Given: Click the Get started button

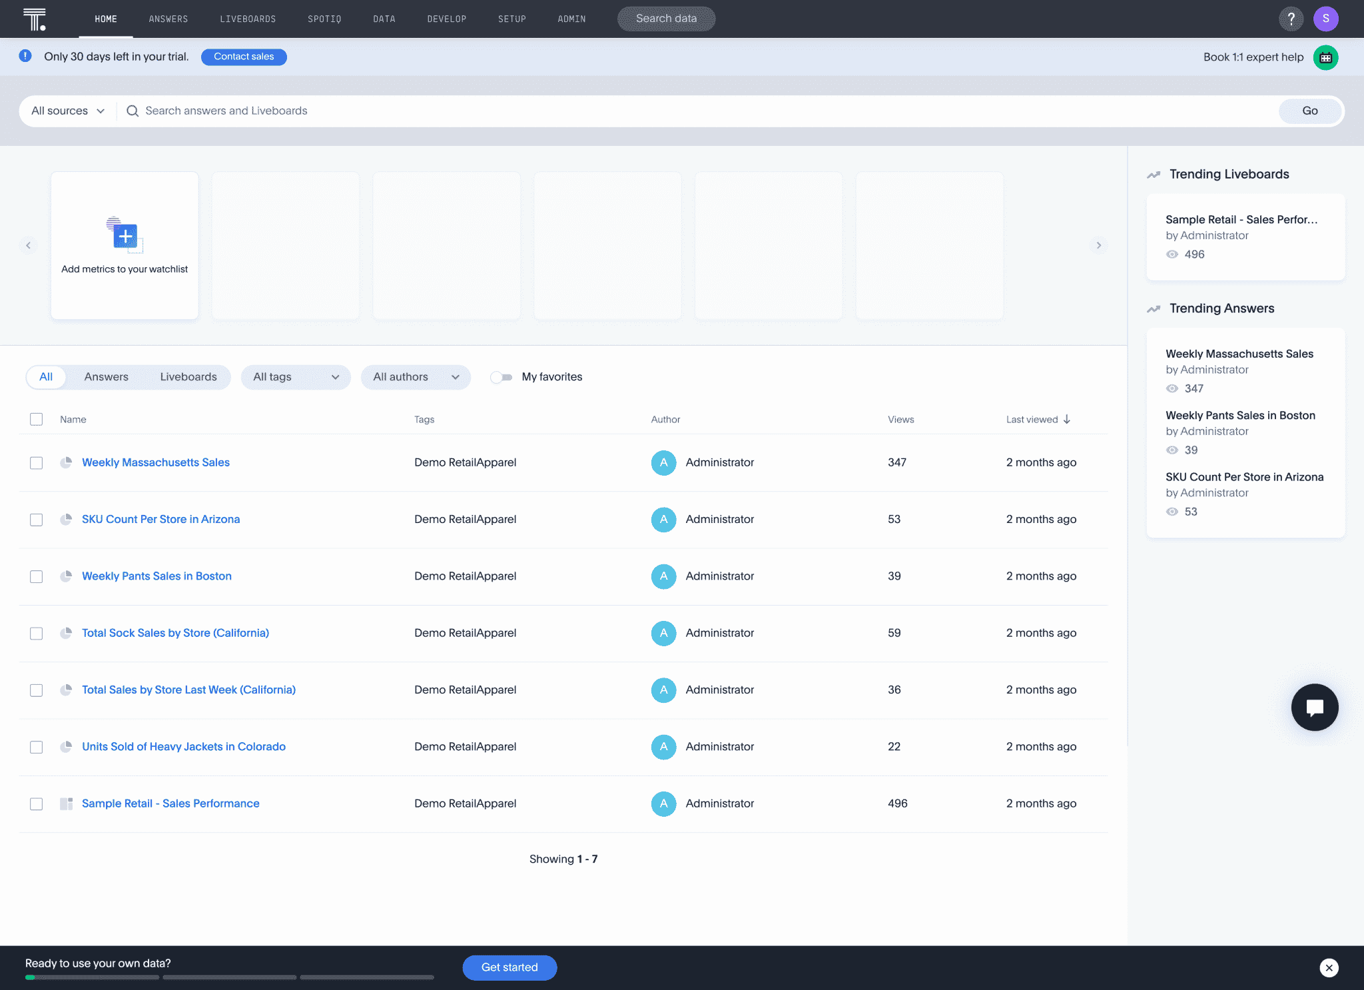Looking at the screenshot, I should 510,967.
